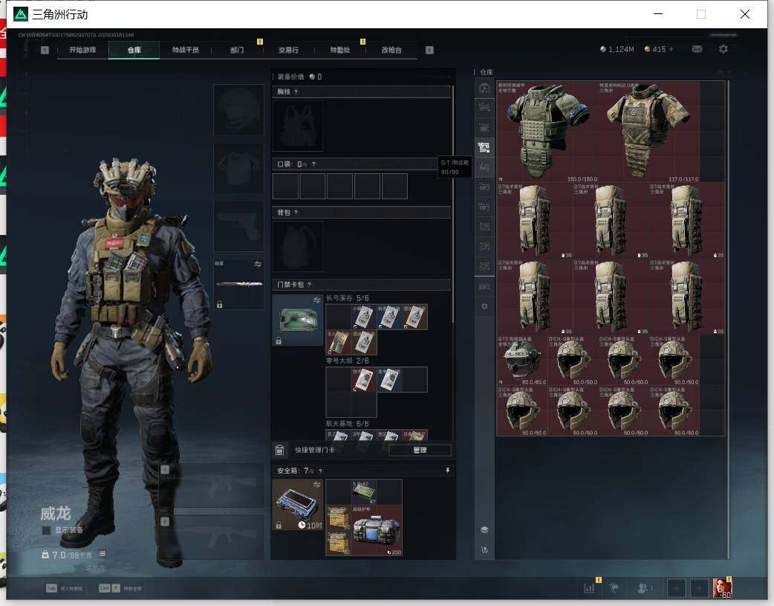
Task: Click the sort icon at warehouse sidebar bottom
Action: coord(484,549)
